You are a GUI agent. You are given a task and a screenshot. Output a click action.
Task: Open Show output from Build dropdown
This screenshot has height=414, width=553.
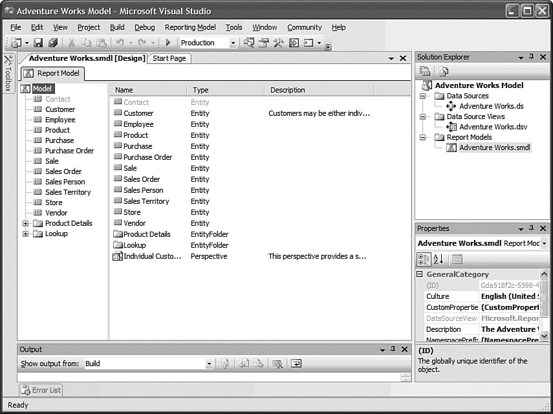click(x=209, y=364)
